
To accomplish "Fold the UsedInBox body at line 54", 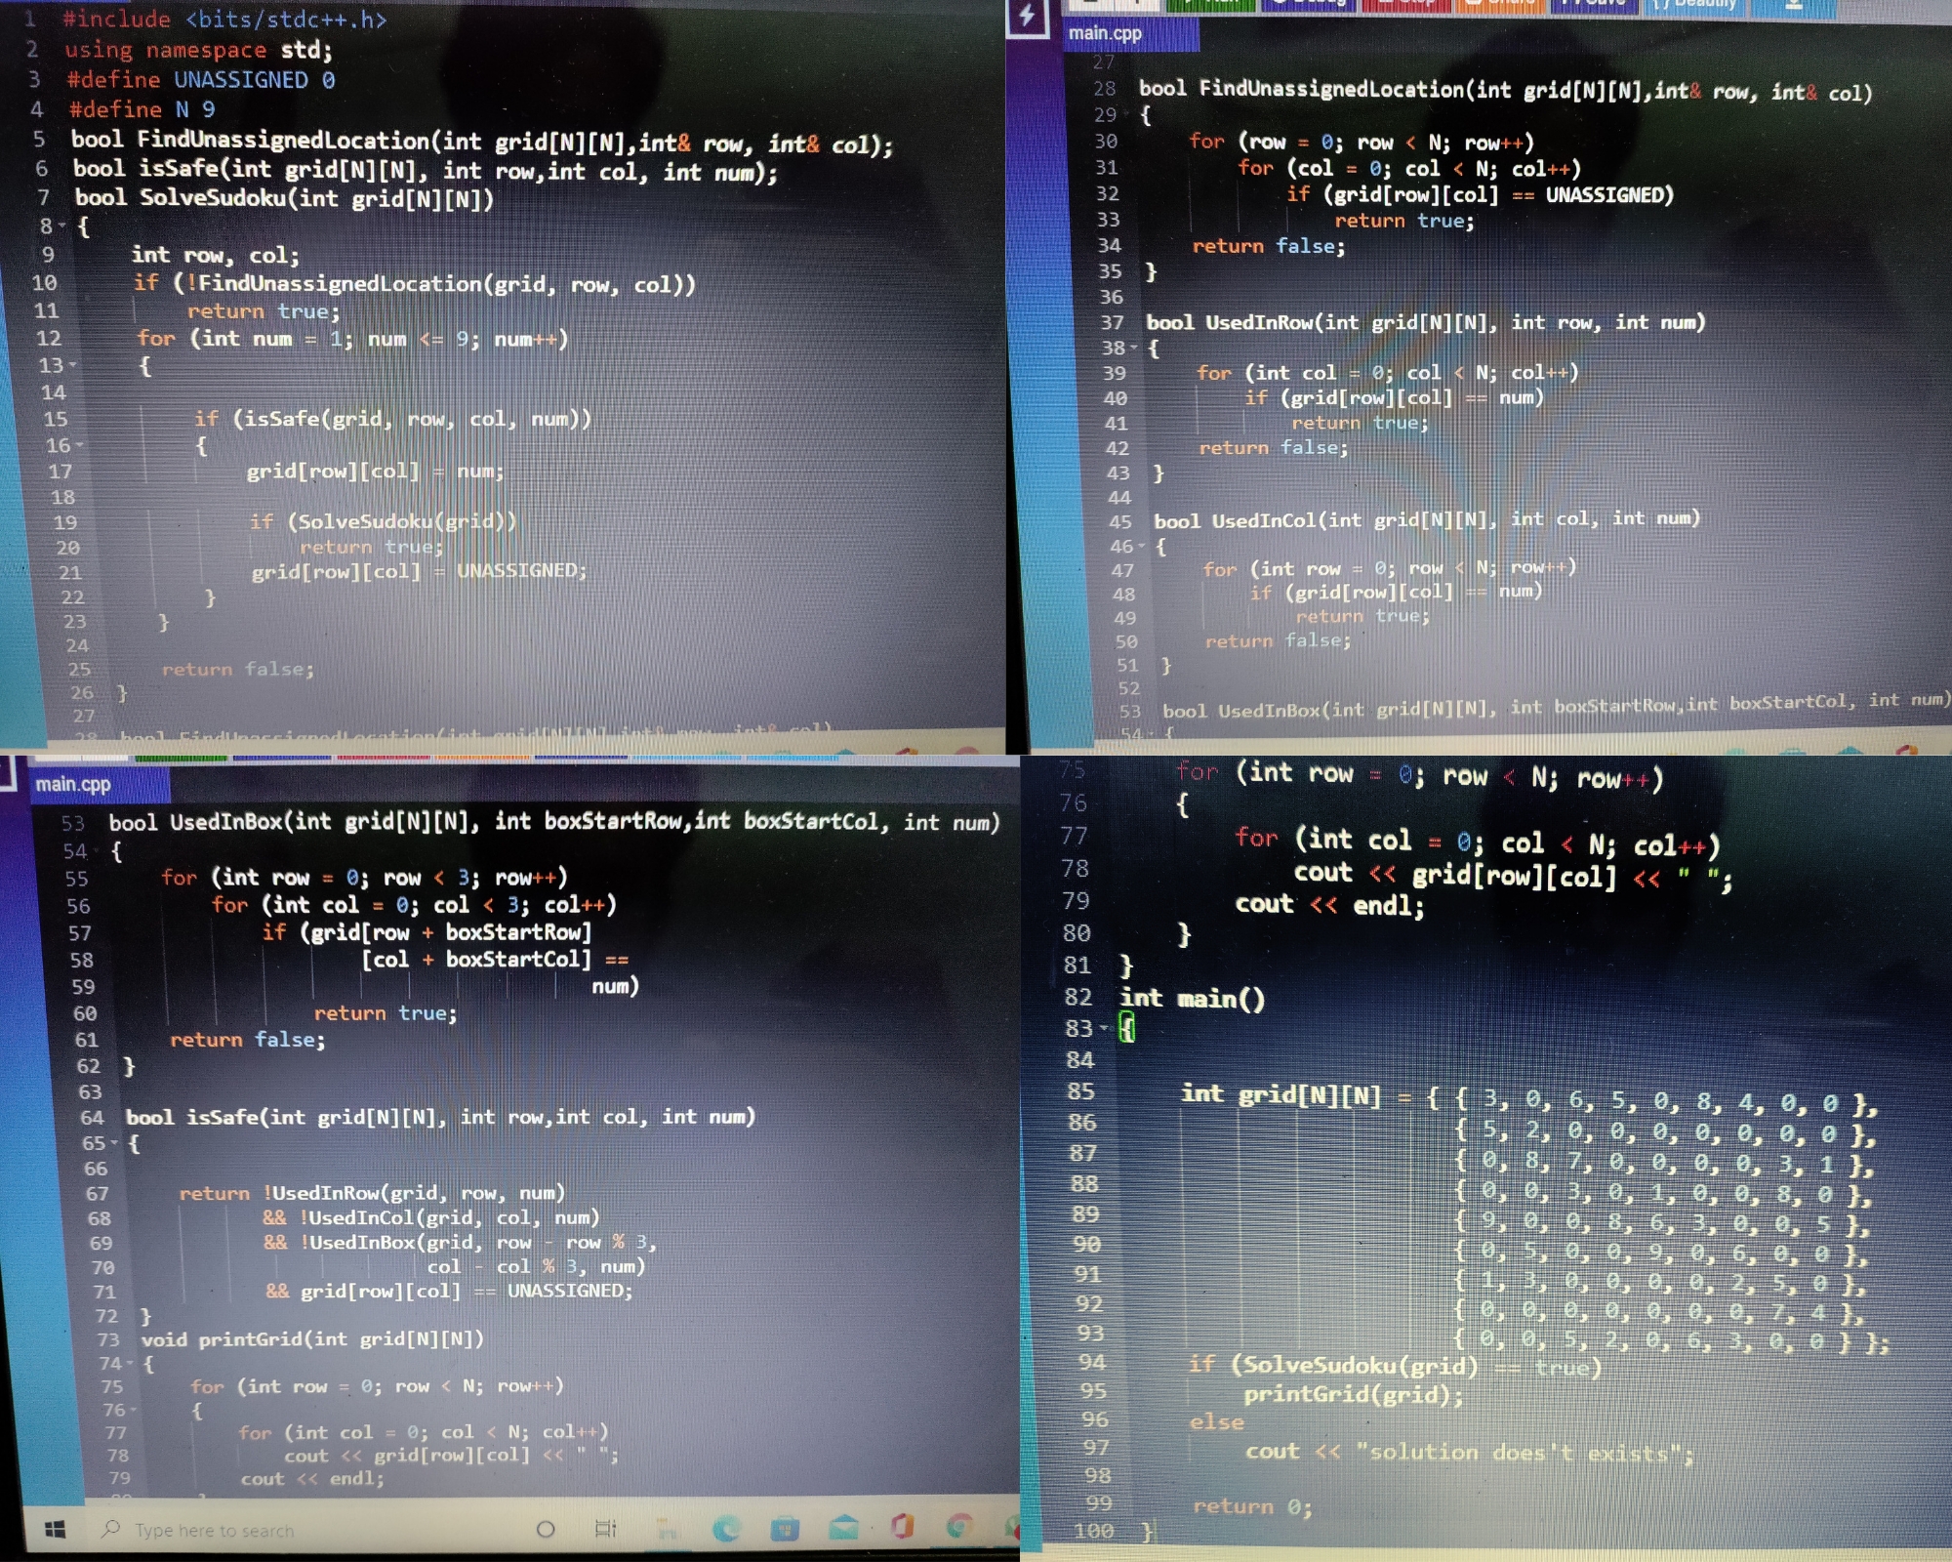I will (x=95, y=852).
